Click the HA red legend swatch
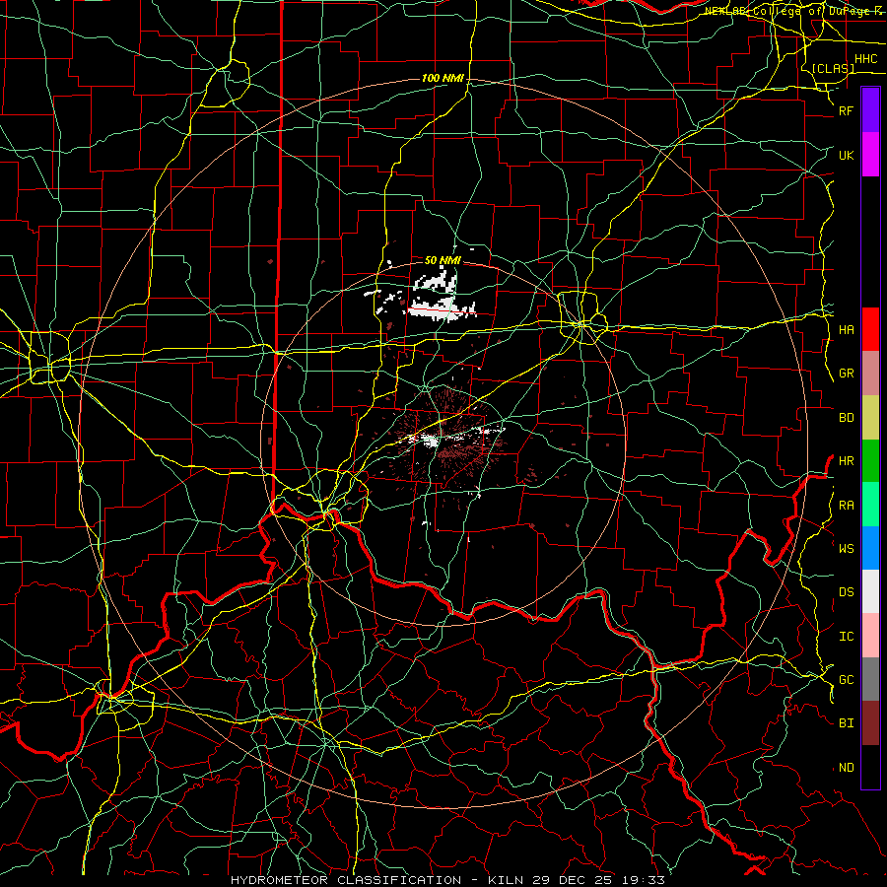The height and width of the screenshot is (887, 887). pyautogui.click(x=870, y=329)
